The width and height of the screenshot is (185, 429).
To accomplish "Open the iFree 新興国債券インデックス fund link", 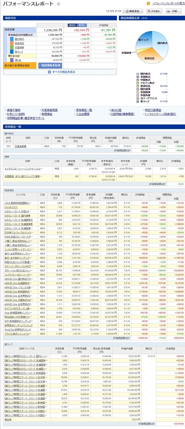I will point(18,313).
